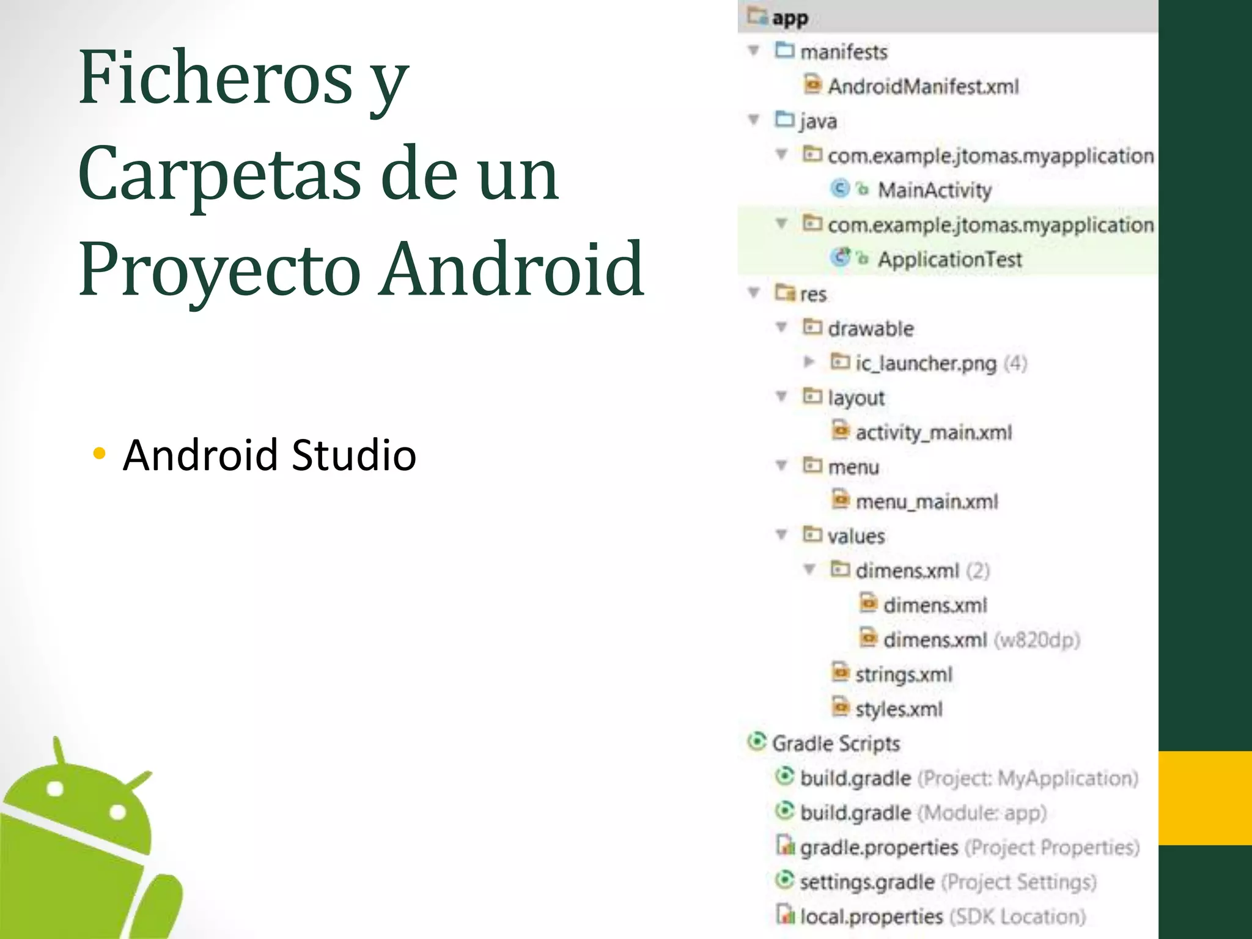Click the drawable folder icon
This screenshot has width=1252, height=939.
[812, 327]
